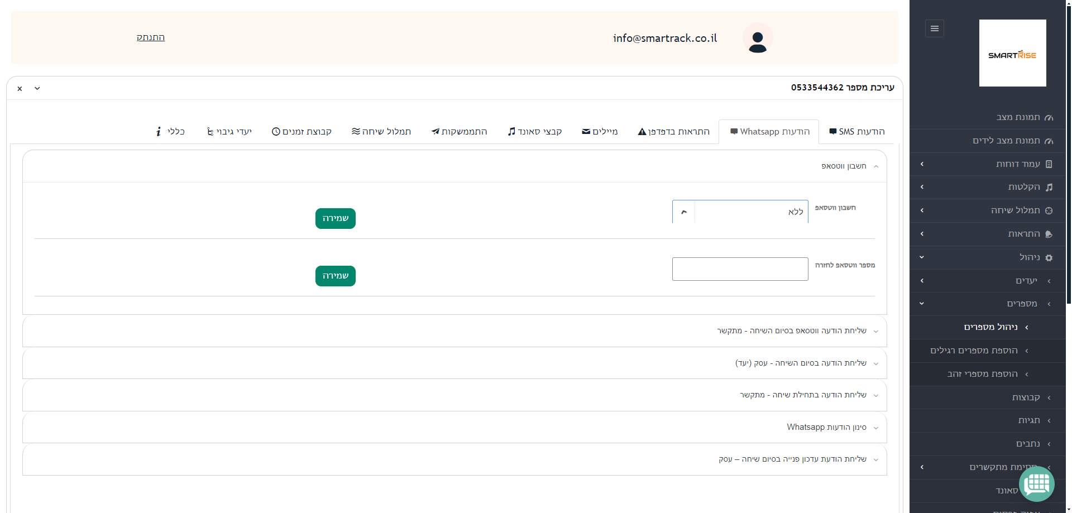Viewport: 1072px width, 513px height.
Task: Click the מספר ווטסאפ לחזרה input field
Action: 740,269
